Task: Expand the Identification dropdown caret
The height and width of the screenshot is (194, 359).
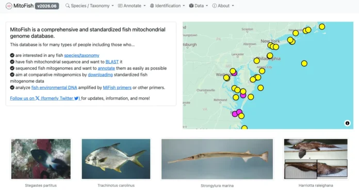Action: click(x=184, y=6)
